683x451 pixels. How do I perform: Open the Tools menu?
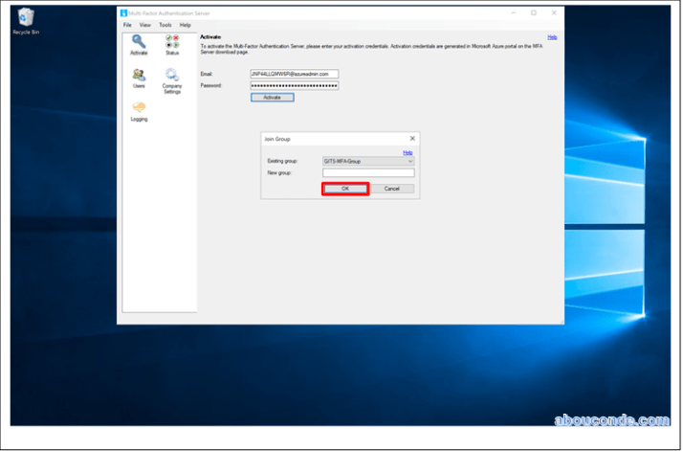pyautogui.click(x=165, y=25)
